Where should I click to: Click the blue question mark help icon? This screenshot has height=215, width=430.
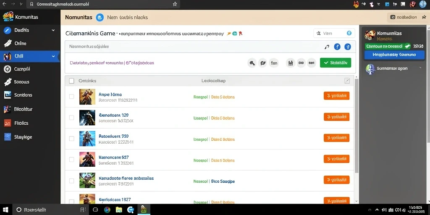337,47
